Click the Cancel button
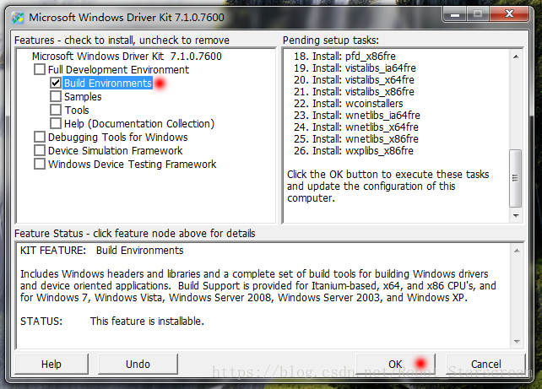The height and width of the screenshot is (389, 542). click(485, 364)
